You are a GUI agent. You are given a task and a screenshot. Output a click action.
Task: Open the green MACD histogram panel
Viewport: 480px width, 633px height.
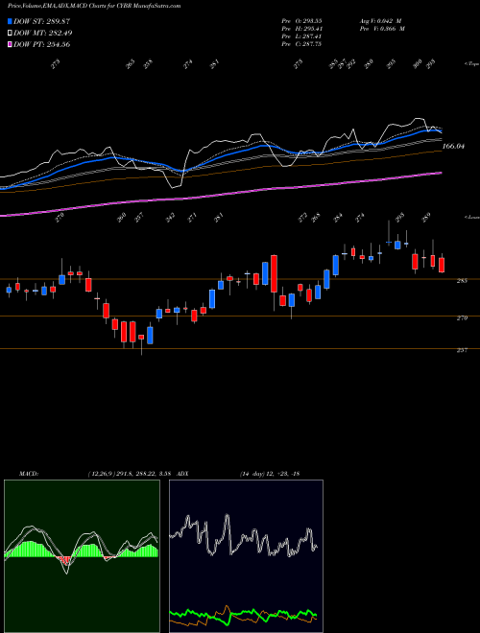click(x=82, y=556)
